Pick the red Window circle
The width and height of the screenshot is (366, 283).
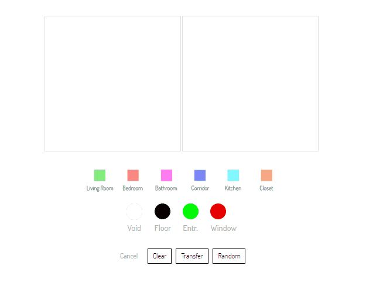coord(218,212)
